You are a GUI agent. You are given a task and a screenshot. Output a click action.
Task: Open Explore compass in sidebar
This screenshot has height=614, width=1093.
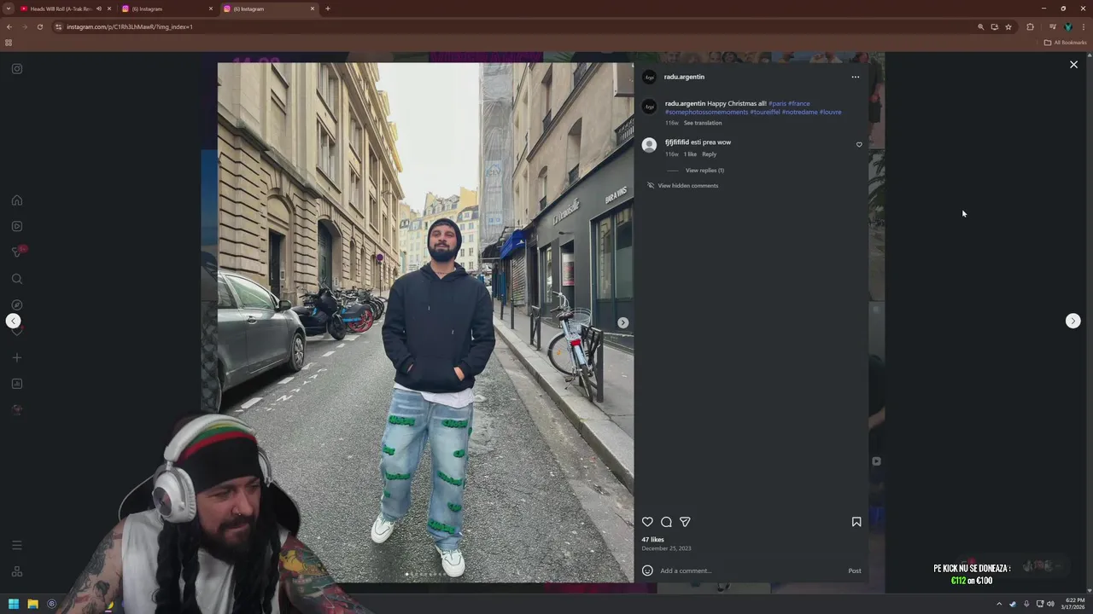[17, 304]
